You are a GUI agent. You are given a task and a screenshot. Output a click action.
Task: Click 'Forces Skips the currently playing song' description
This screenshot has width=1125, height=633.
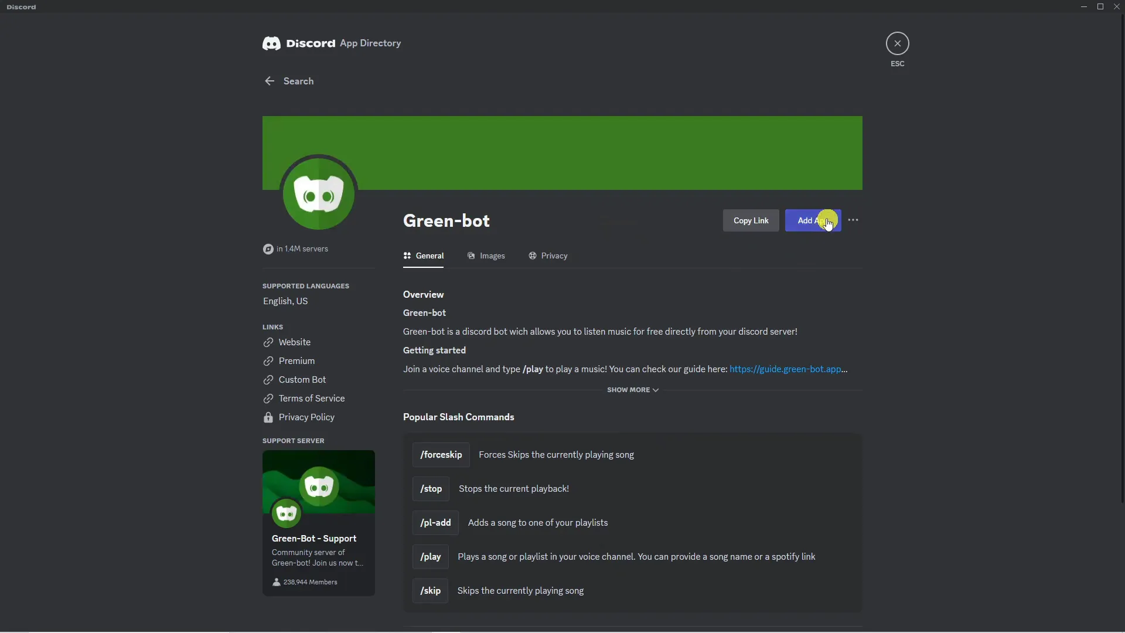556,455
